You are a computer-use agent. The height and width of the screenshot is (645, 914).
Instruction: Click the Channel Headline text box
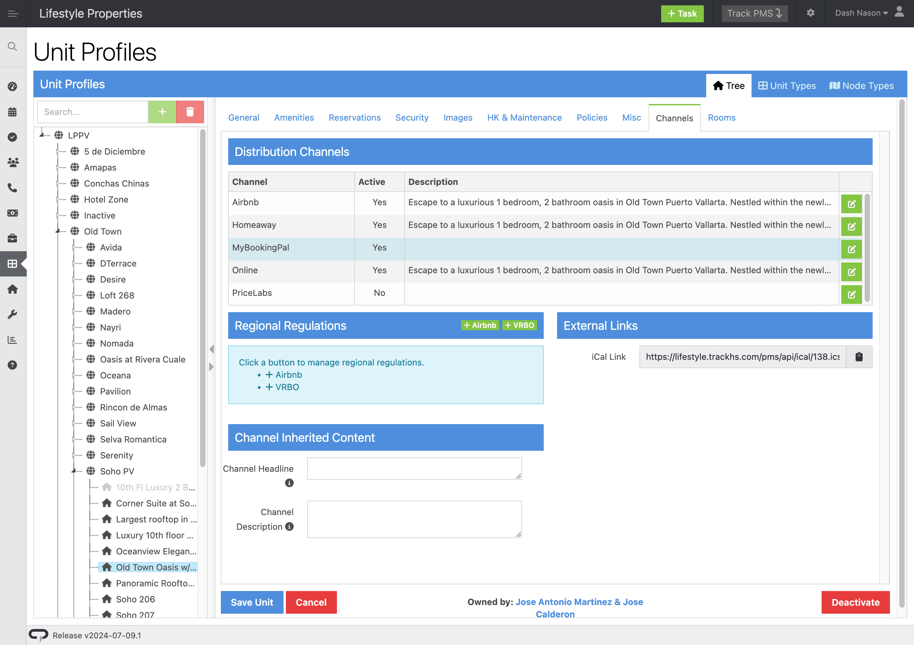pyautogui.click(x=414, y=468)
